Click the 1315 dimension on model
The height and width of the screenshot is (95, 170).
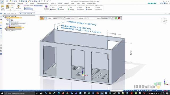(x=131, y=53)
